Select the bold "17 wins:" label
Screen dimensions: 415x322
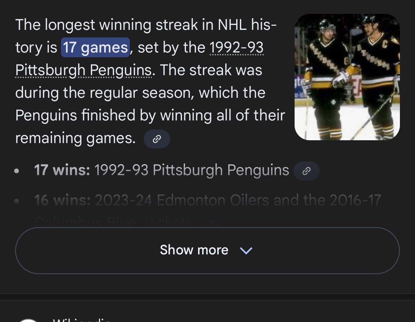[62, 170]
